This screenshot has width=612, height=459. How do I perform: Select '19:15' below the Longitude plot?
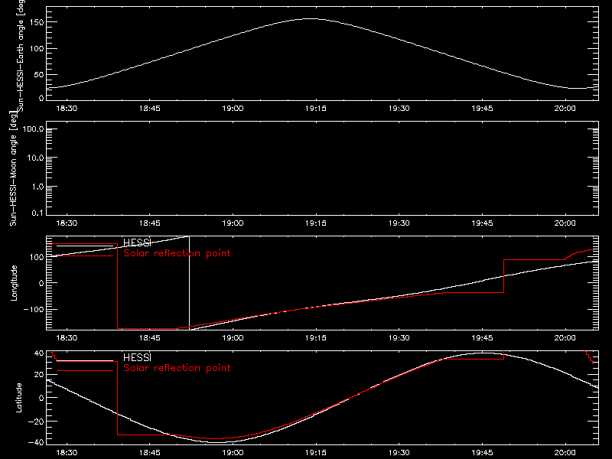[x=316, y=338]
